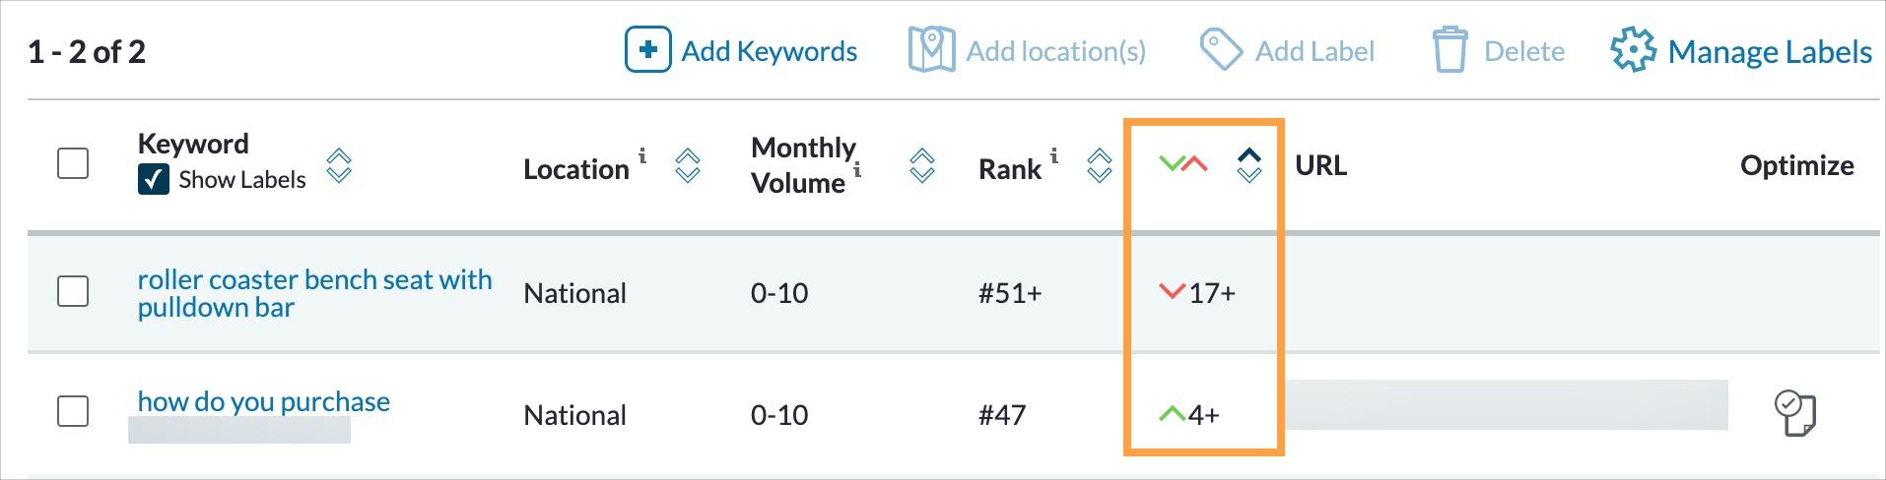Sort by Rank using its sort arrows

(x=1099, y=165)
